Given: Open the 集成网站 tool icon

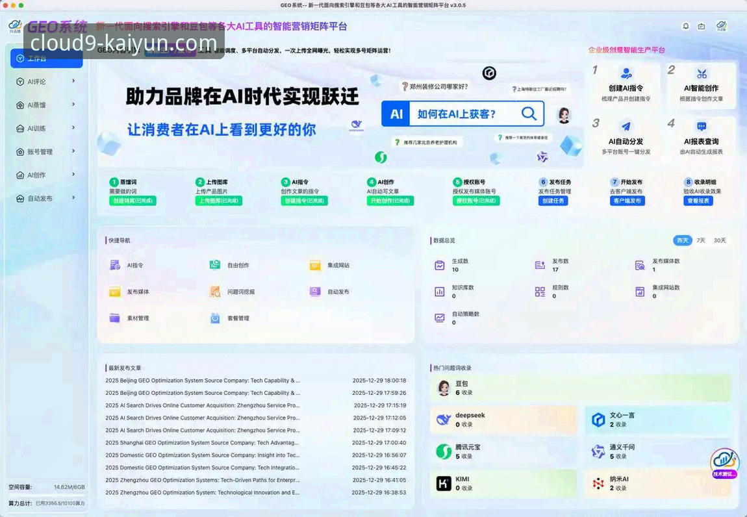Looking at the screenshot, I should click(314, 264).
